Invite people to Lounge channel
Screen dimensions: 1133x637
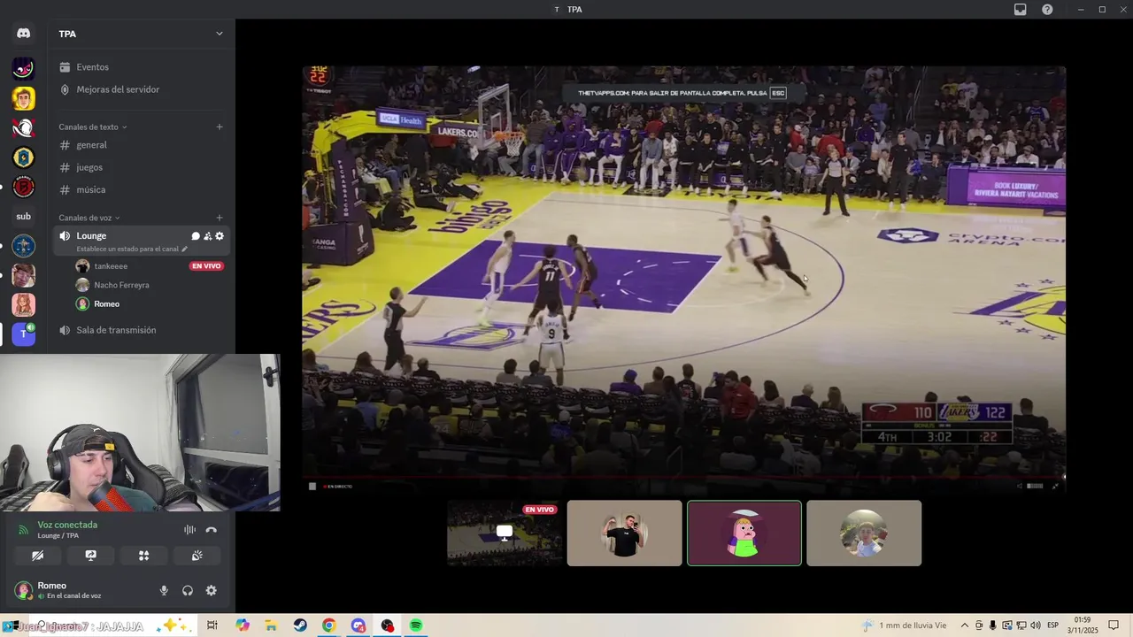(207, 236)
